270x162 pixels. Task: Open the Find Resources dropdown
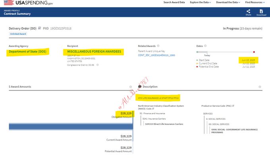[256, 2]
